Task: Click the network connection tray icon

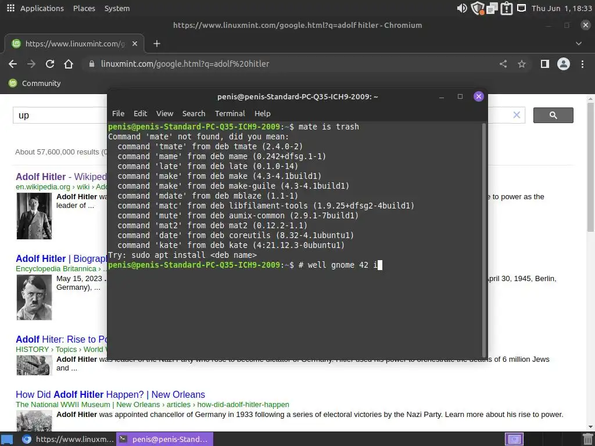Action: click(521, 8)
